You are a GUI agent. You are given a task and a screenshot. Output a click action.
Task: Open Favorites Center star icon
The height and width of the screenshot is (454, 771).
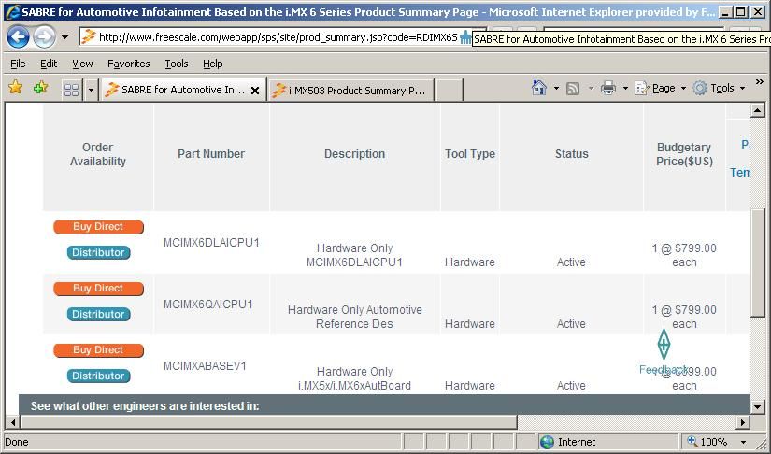(16, 88)
